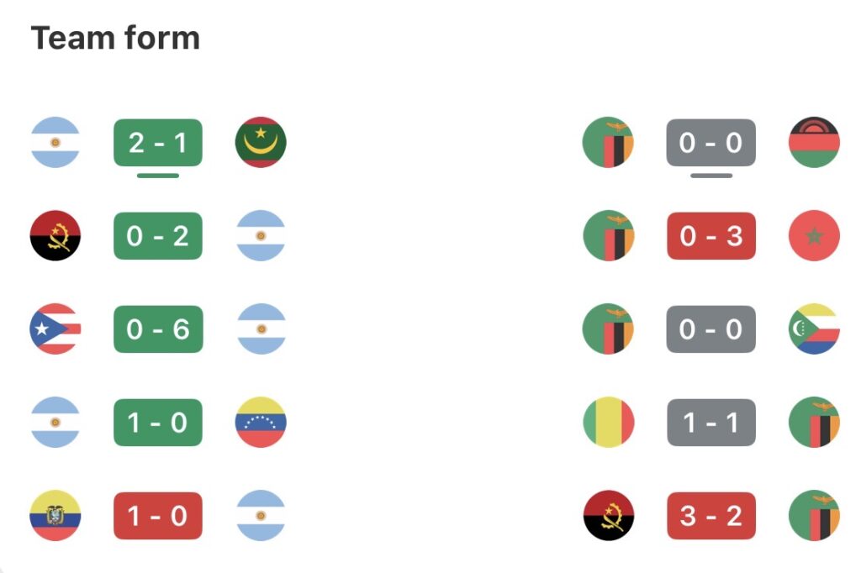Open the green 1 - 0 Venezuela match
Screen dimensions: 861x573
(x=158, y=422)
